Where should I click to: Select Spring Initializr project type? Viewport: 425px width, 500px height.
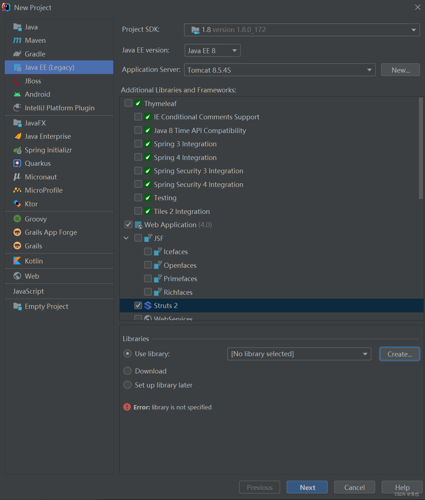click(x=59, y=150)
